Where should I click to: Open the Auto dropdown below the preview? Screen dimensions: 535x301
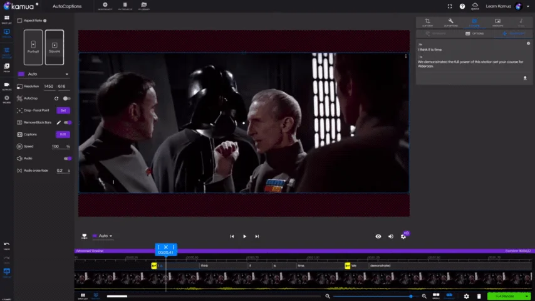click(102, 236)
